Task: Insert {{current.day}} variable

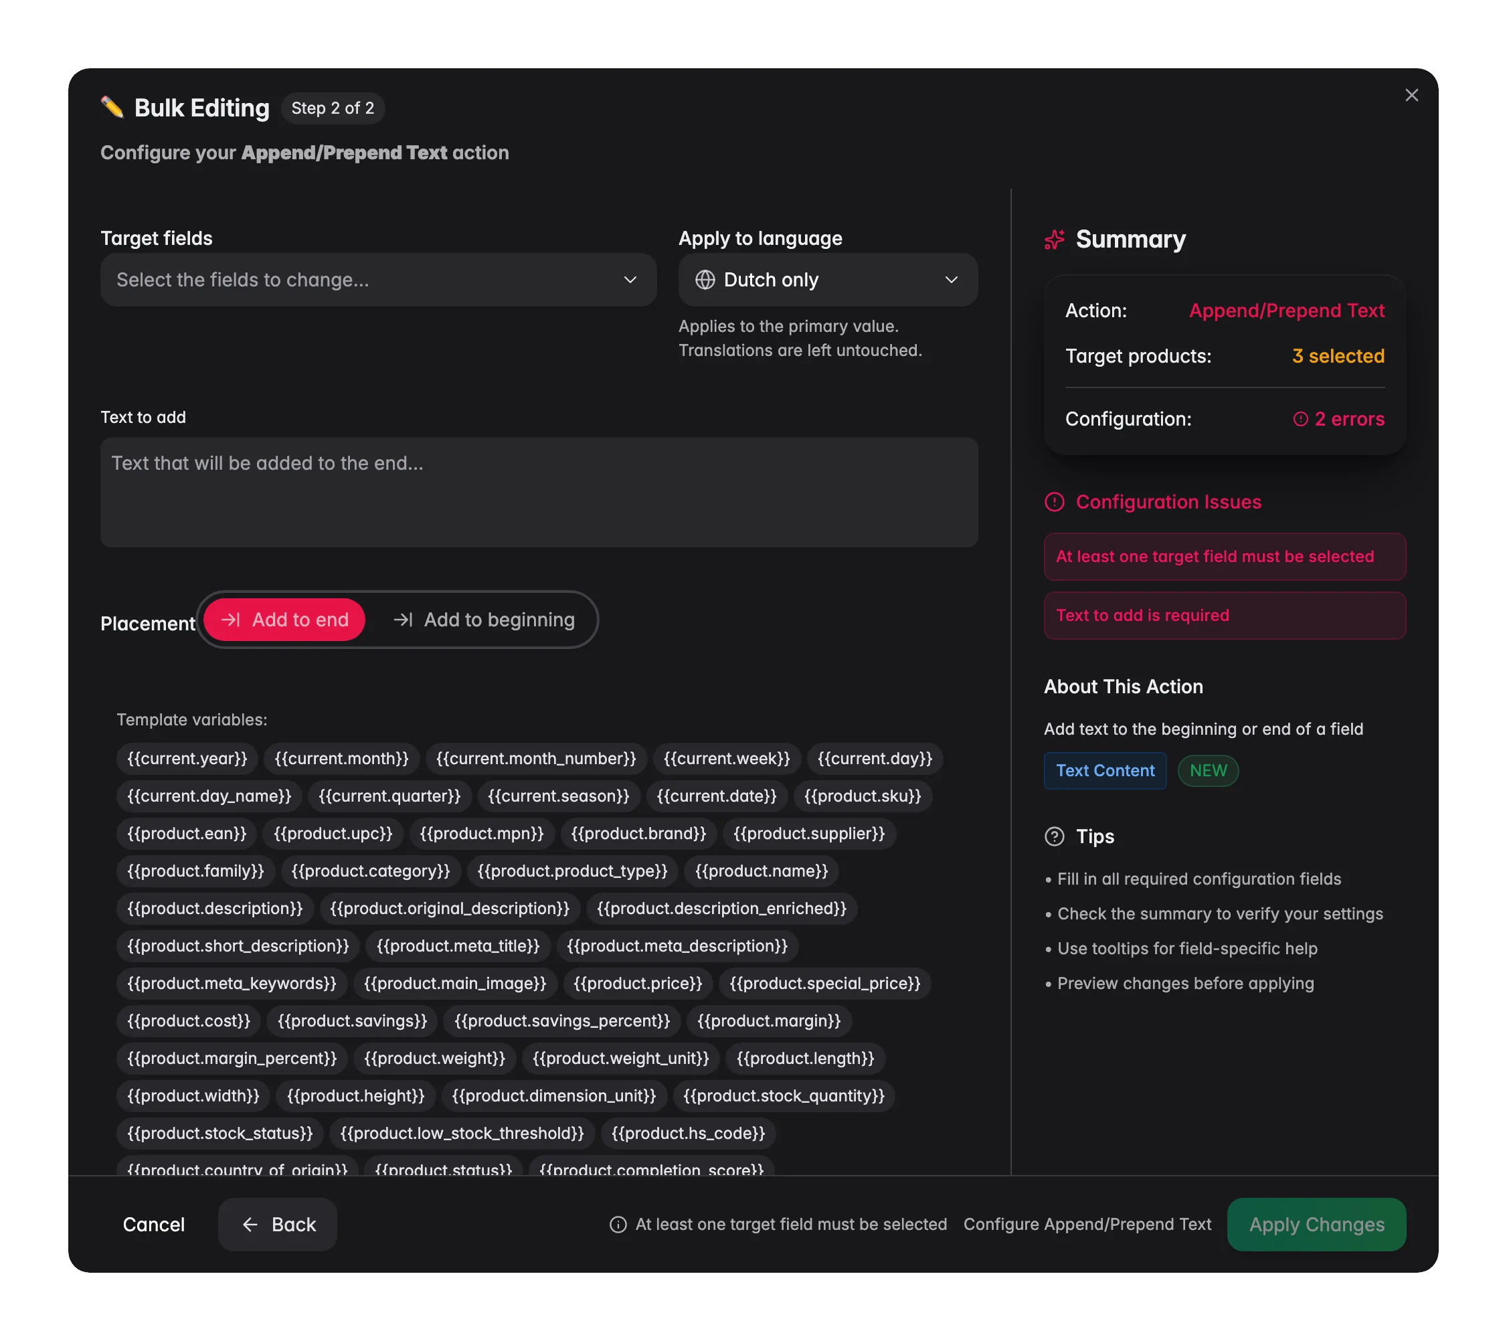Action: 875,759
